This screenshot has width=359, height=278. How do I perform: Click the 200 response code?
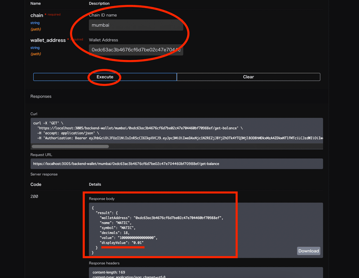click(35, 197)
